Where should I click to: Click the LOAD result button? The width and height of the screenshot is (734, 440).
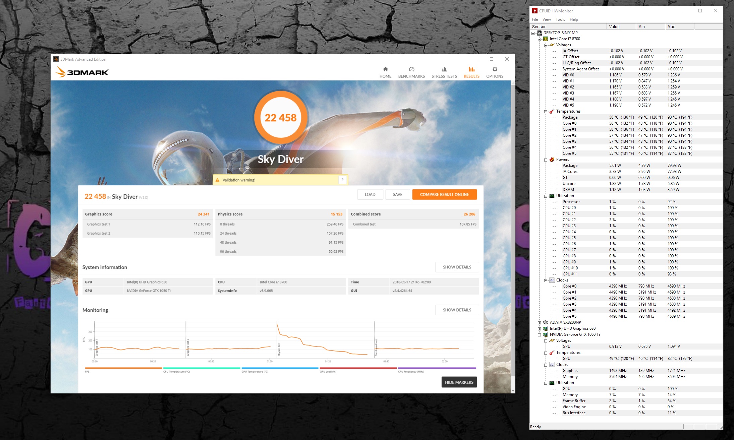[370, 194]
